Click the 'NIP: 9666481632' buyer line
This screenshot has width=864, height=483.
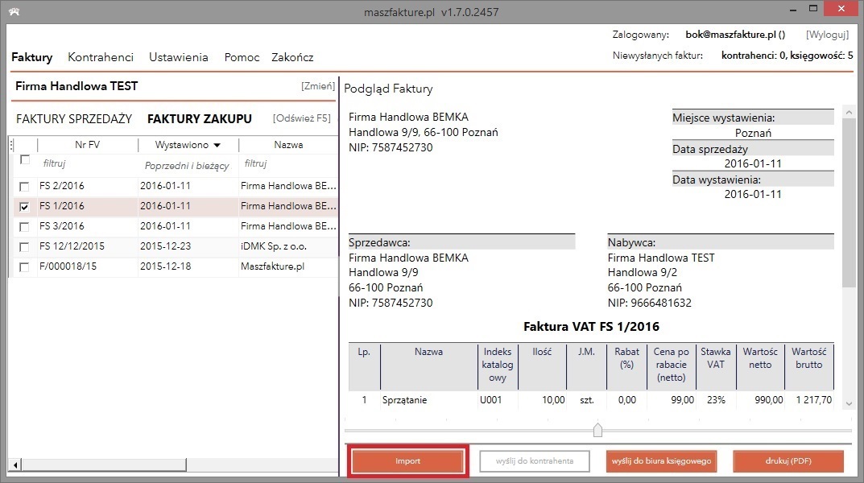click(x=650, y=303)
